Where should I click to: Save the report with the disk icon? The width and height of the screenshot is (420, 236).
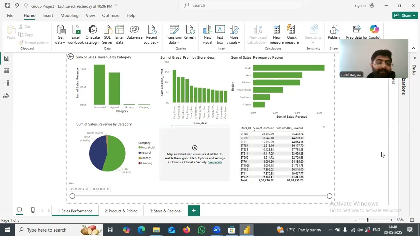[8, 5]
